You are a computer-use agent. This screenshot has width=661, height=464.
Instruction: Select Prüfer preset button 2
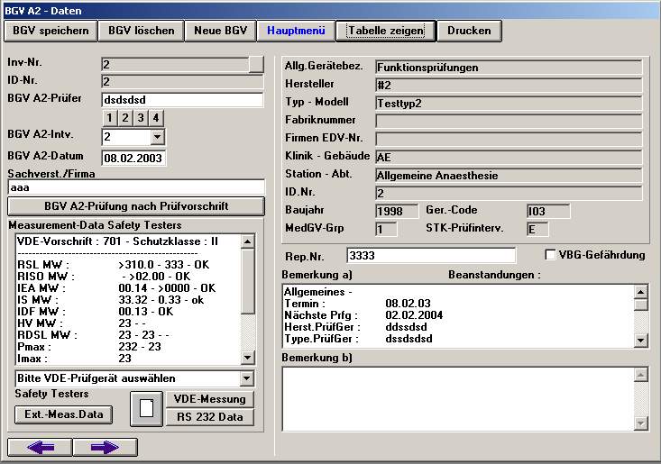[125, 118]
